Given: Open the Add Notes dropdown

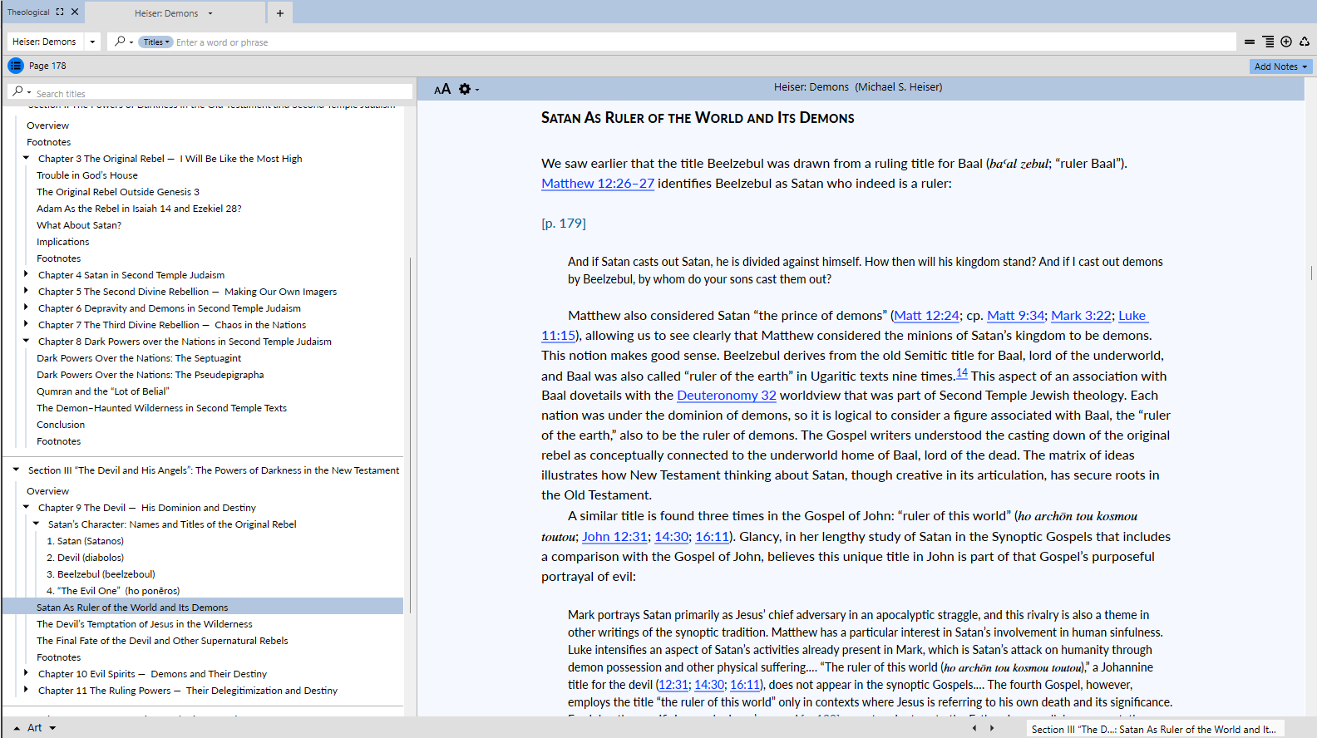Looking at the screenshot, I should click(1280, 66).
